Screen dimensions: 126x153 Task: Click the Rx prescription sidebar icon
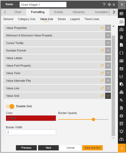tap(121, 100)
